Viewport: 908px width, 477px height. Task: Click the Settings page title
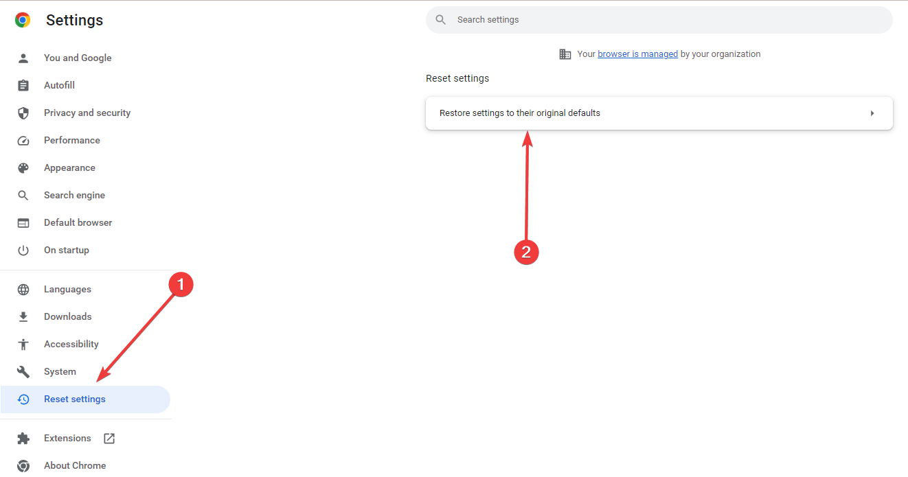point(74,20)
